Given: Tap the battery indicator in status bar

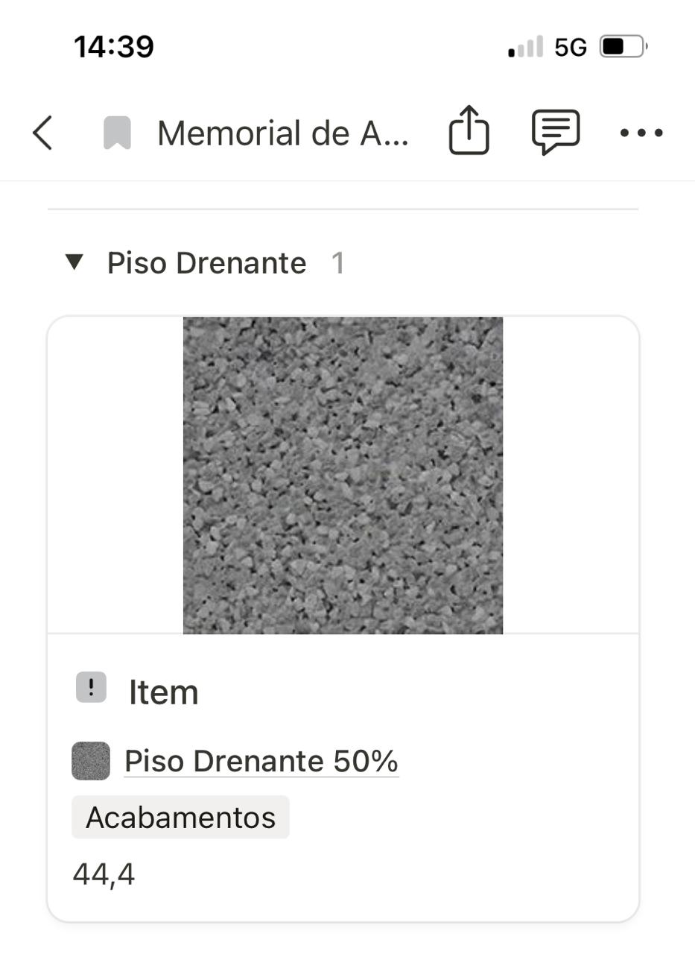Looking at the screenshot, I should [623, 47].
